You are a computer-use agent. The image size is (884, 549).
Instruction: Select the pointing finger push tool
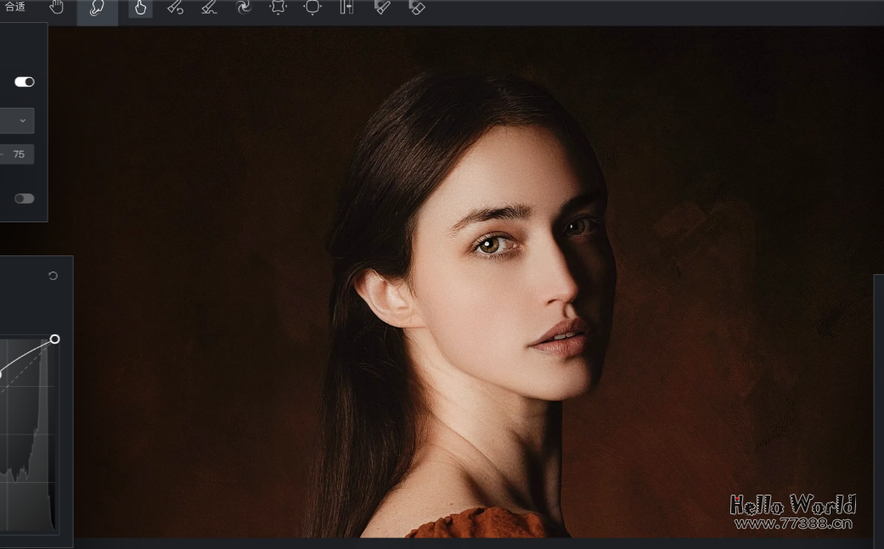(140, 8)
